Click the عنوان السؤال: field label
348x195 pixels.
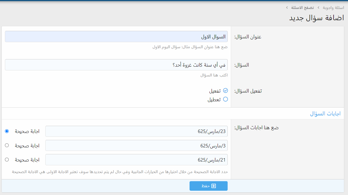coord(248,37)
